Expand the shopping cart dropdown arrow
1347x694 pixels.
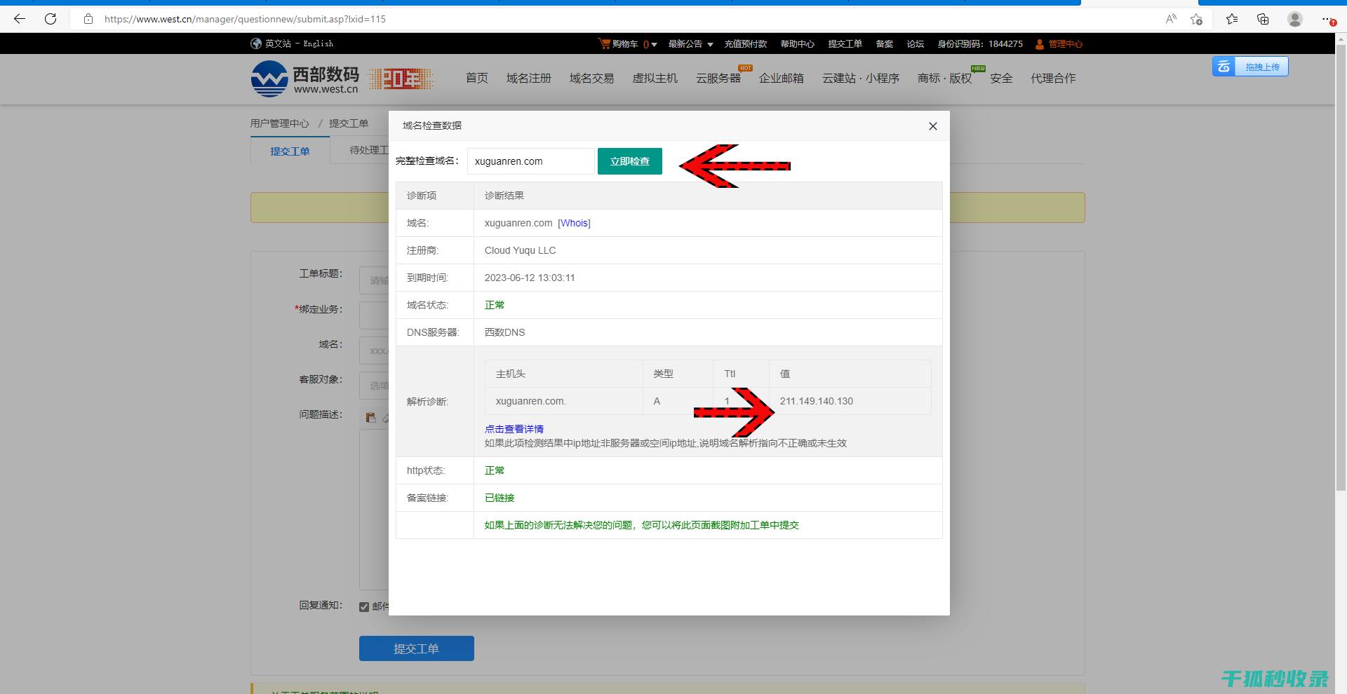click(x=654, y=44)
